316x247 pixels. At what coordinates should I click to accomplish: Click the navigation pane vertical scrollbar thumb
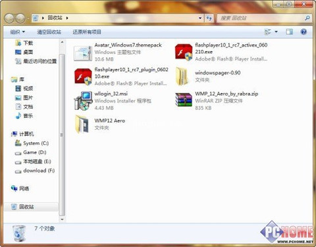(x=62, y=134)
